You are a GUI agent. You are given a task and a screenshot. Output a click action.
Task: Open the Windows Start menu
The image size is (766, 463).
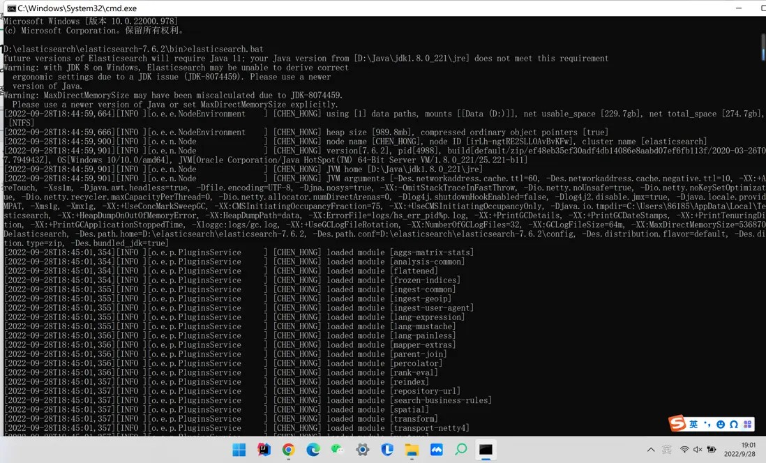[x=239, y=450]
